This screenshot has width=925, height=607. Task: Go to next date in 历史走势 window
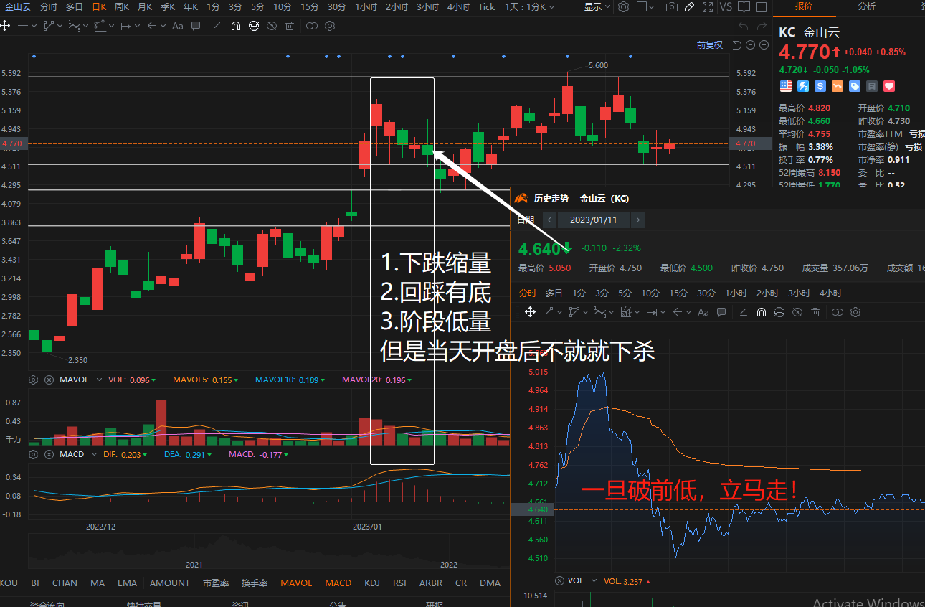point(638,220)
